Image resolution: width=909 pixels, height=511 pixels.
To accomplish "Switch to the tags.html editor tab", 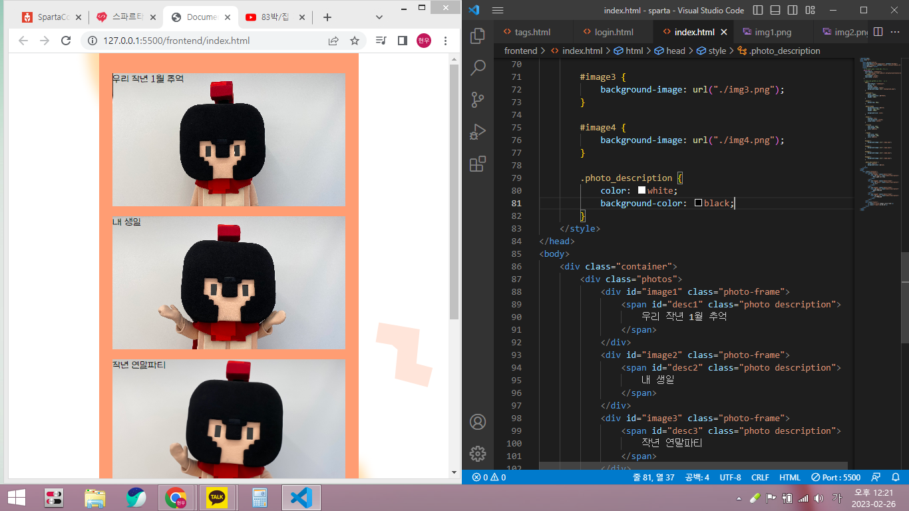I will pos(532,32).
